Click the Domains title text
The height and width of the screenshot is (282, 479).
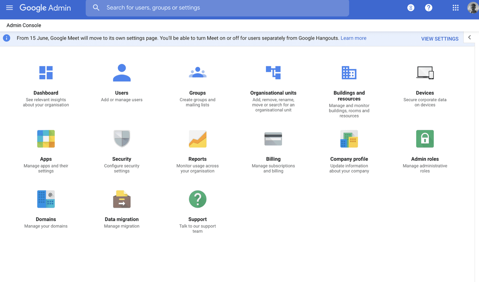click(46, 219)
